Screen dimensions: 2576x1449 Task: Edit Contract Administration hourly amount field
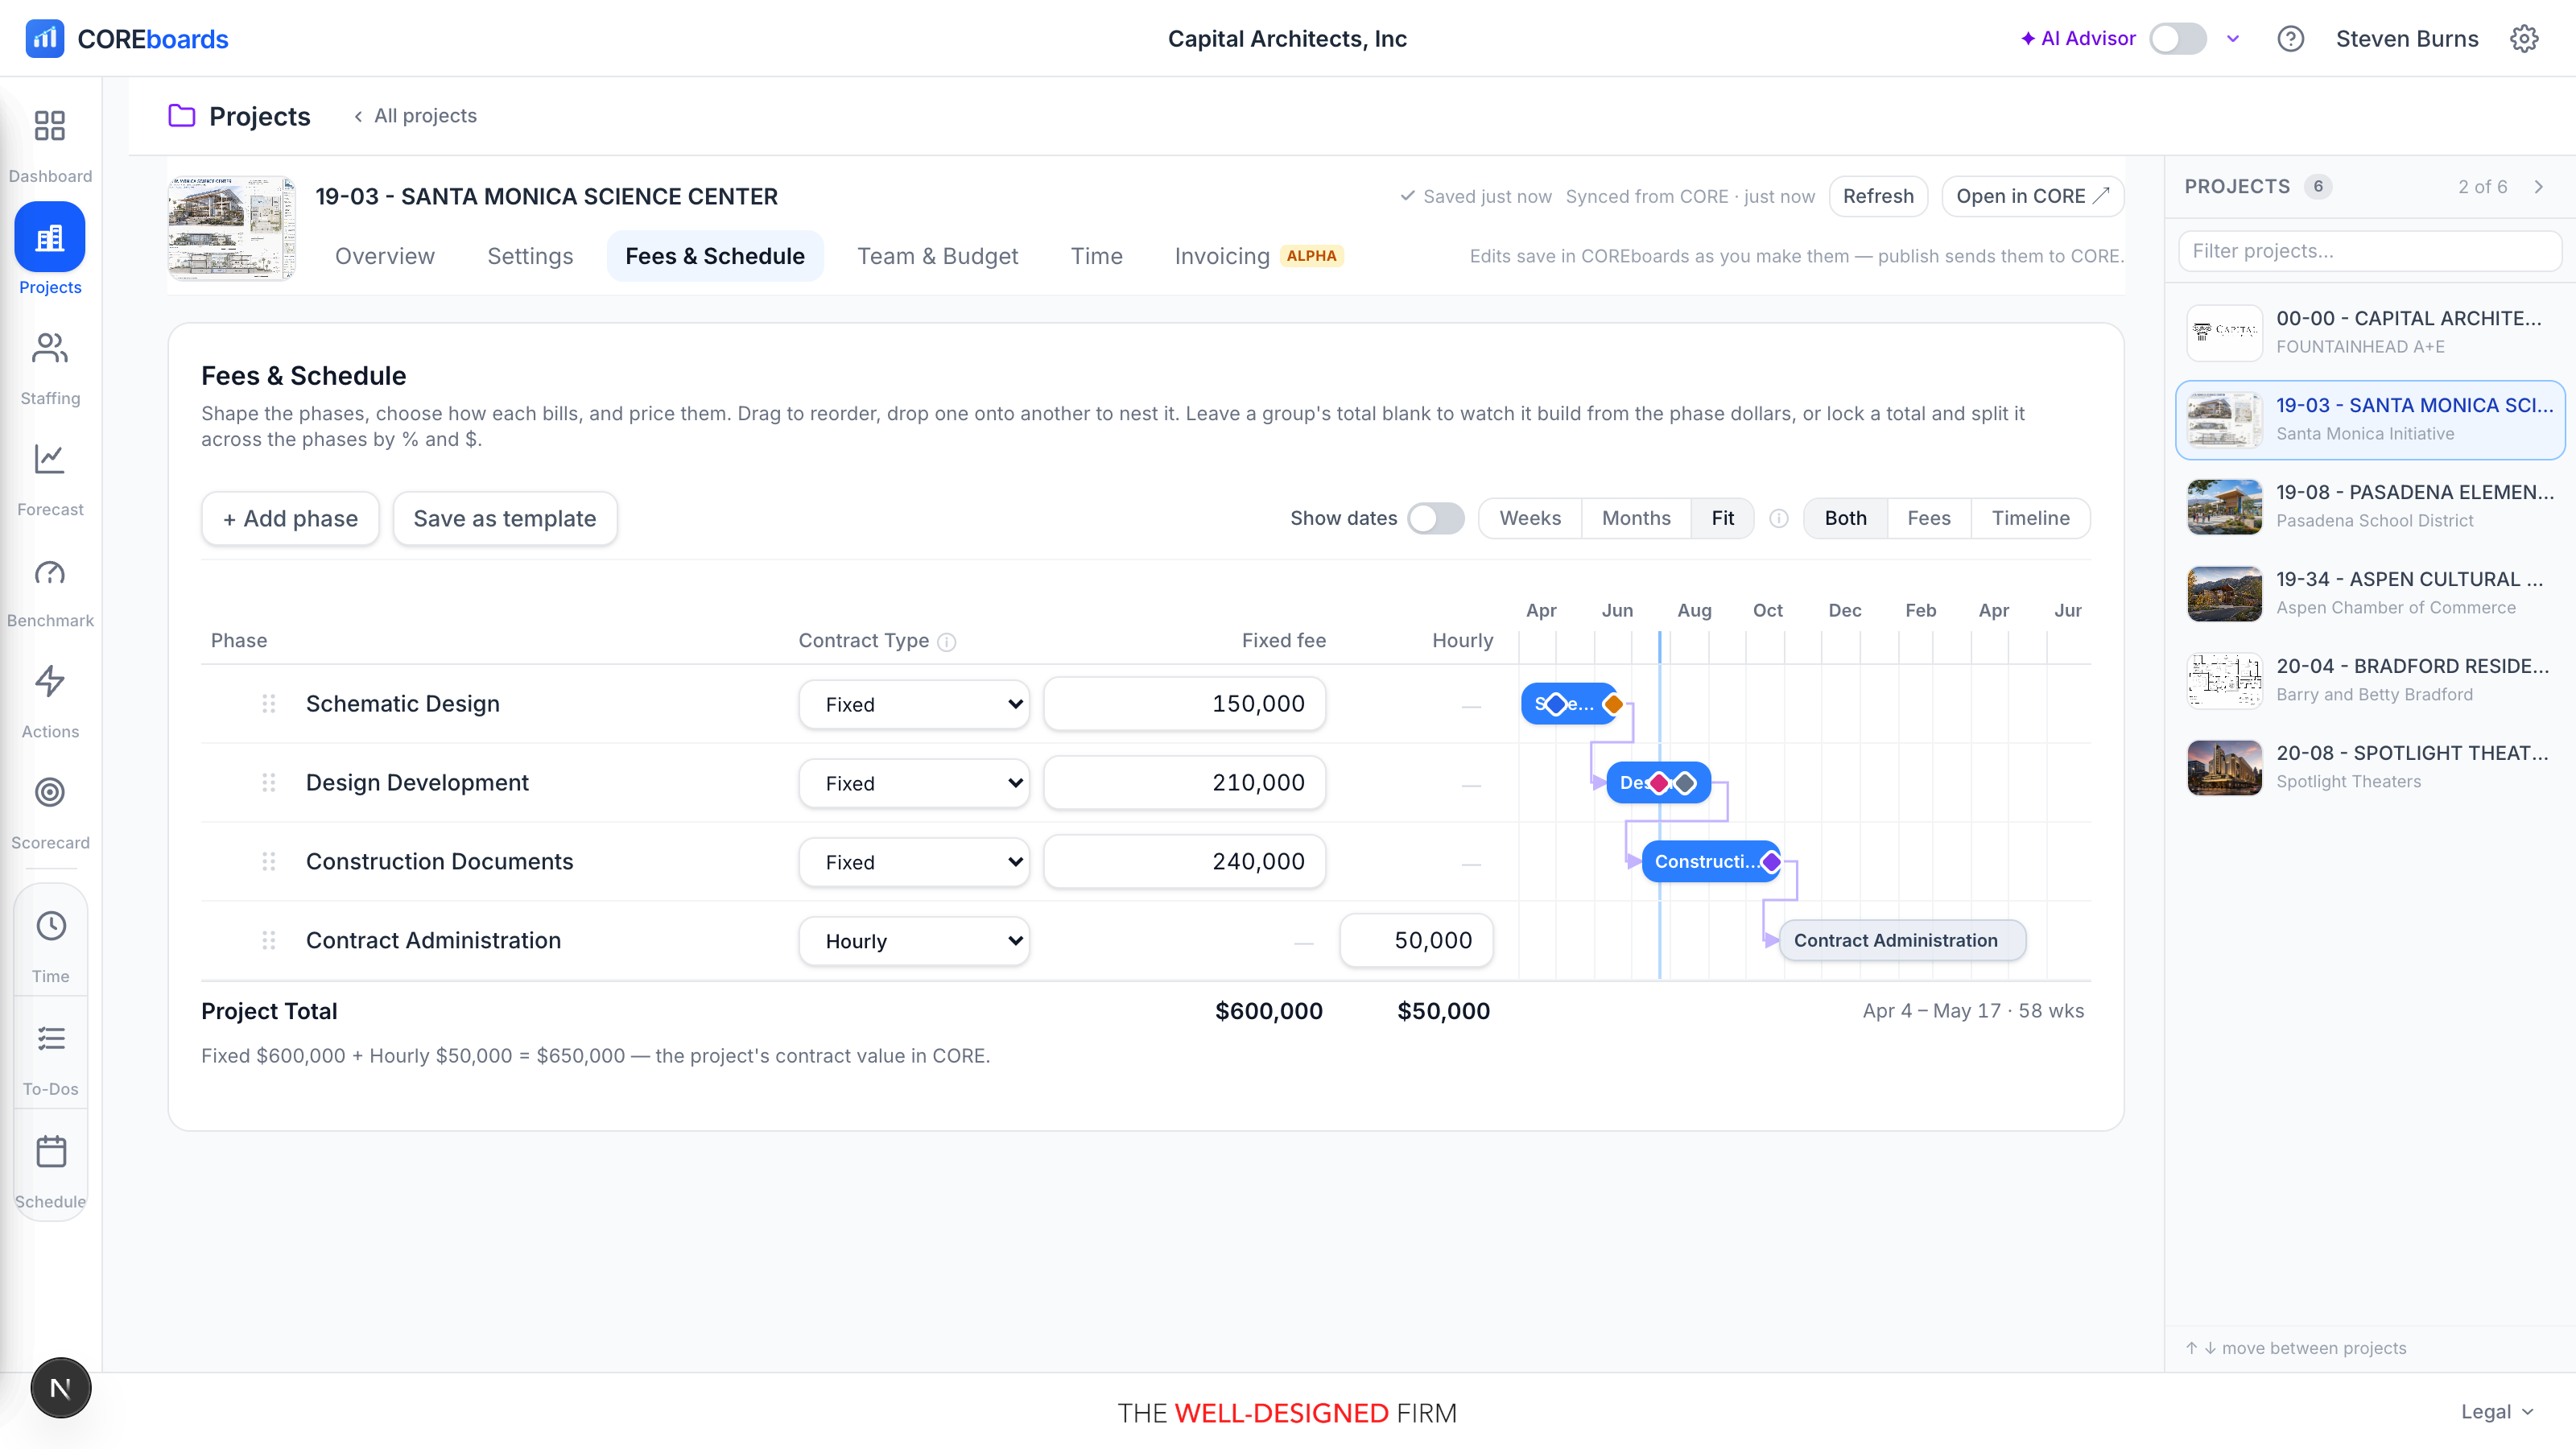click(x=1416, y=941)
